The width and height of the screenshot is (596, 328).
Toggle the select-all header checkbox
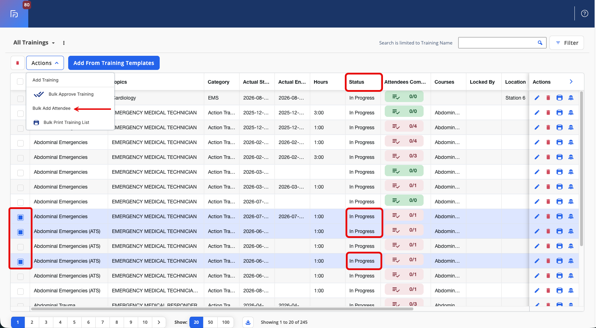(x=20, y=82)
